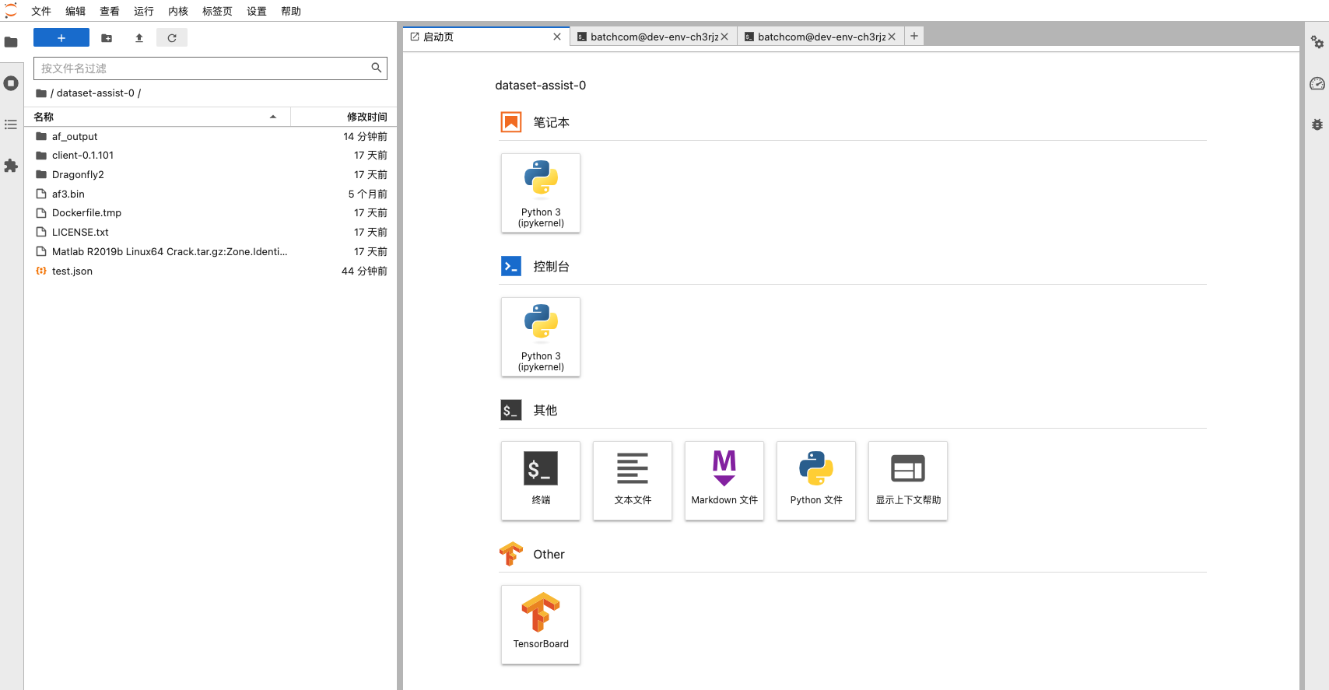1329x690 pixels.
Task: Sort files by modified time column
Action: (x=366, y=117)
